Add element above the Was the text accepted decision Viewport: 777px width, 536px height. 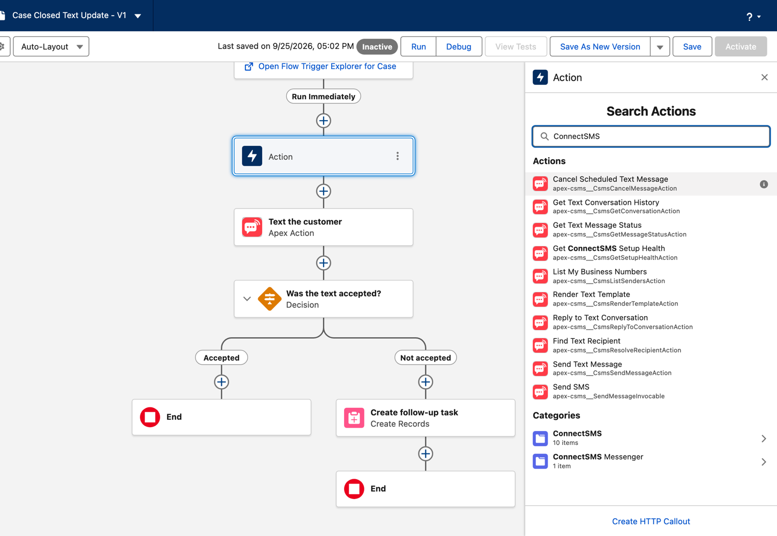click(324, 263)
